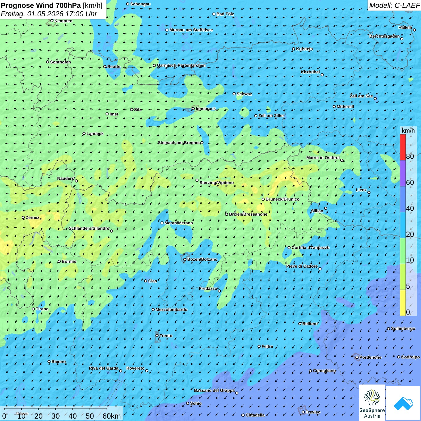Click the Belluno city marker
The width and height of the screenshot is (421, 421).
[300, 324]
